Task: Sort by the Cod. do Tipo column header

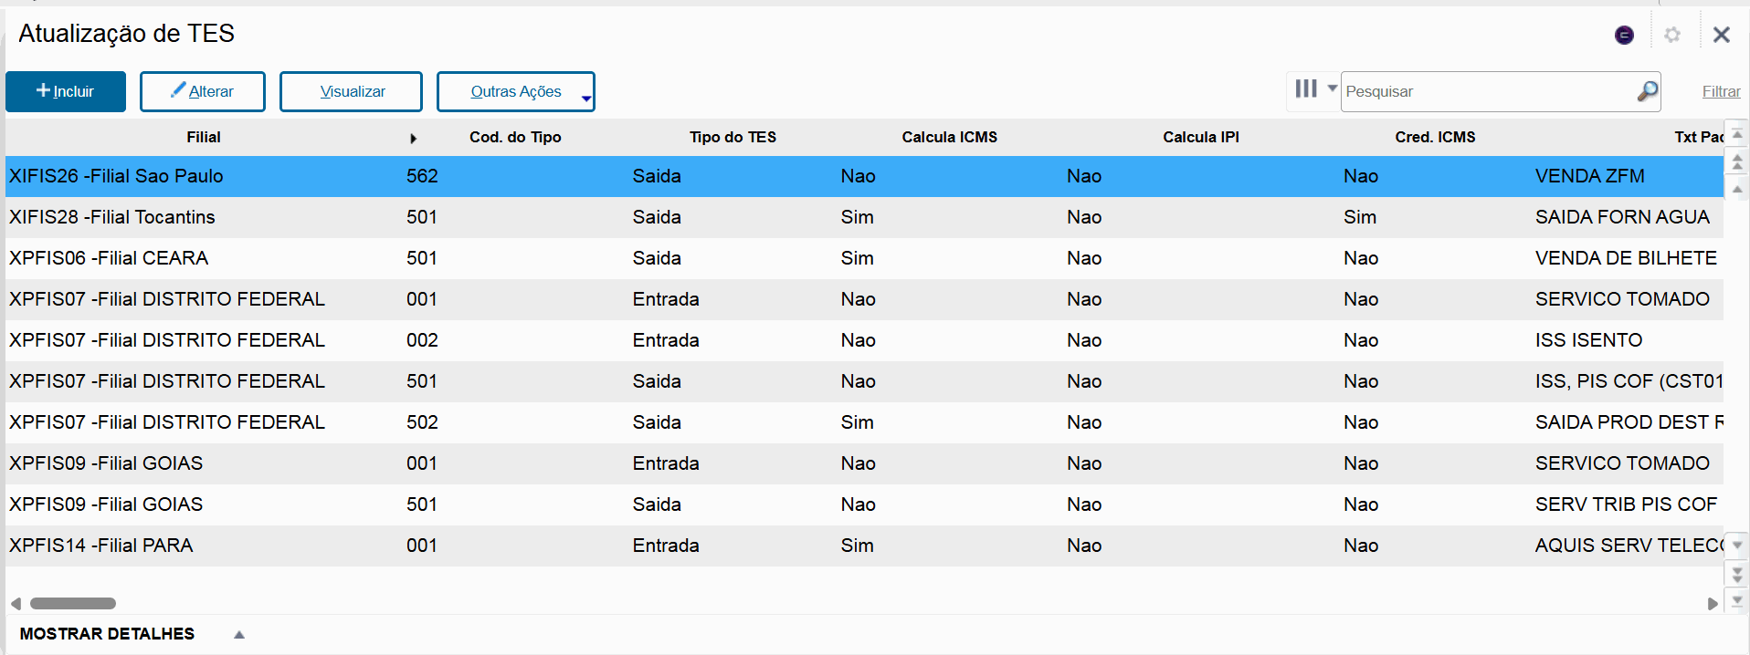Action: (515, 137)
